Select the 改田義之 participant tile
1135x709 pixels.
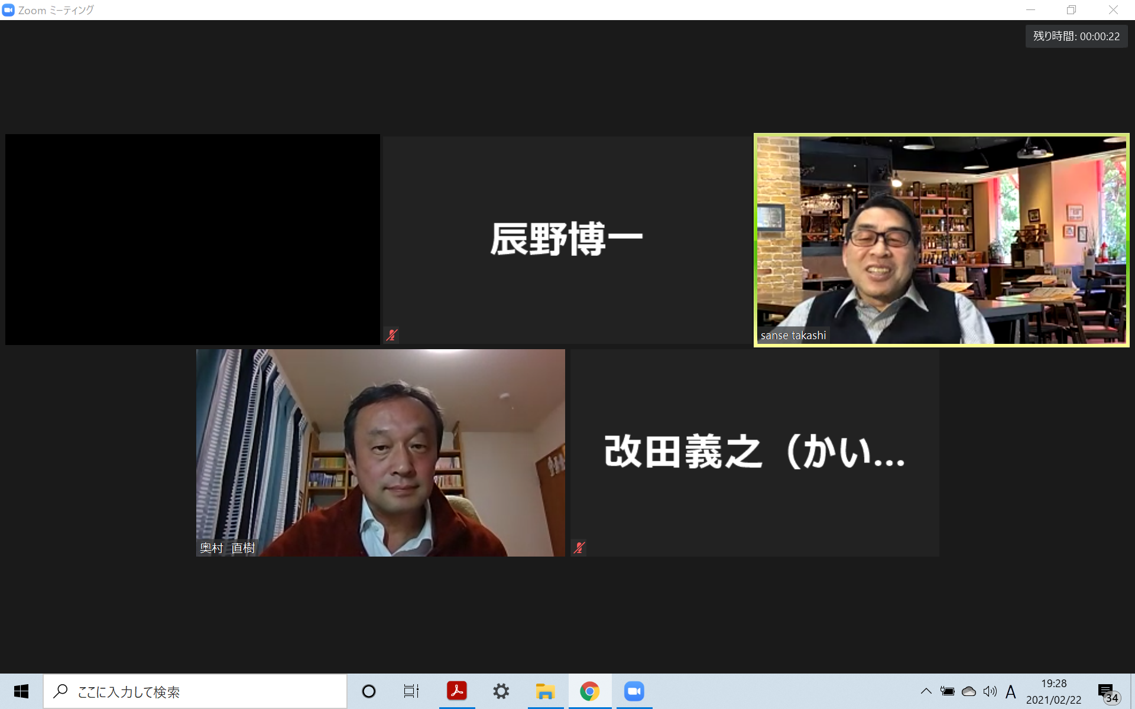click(754, 453)
